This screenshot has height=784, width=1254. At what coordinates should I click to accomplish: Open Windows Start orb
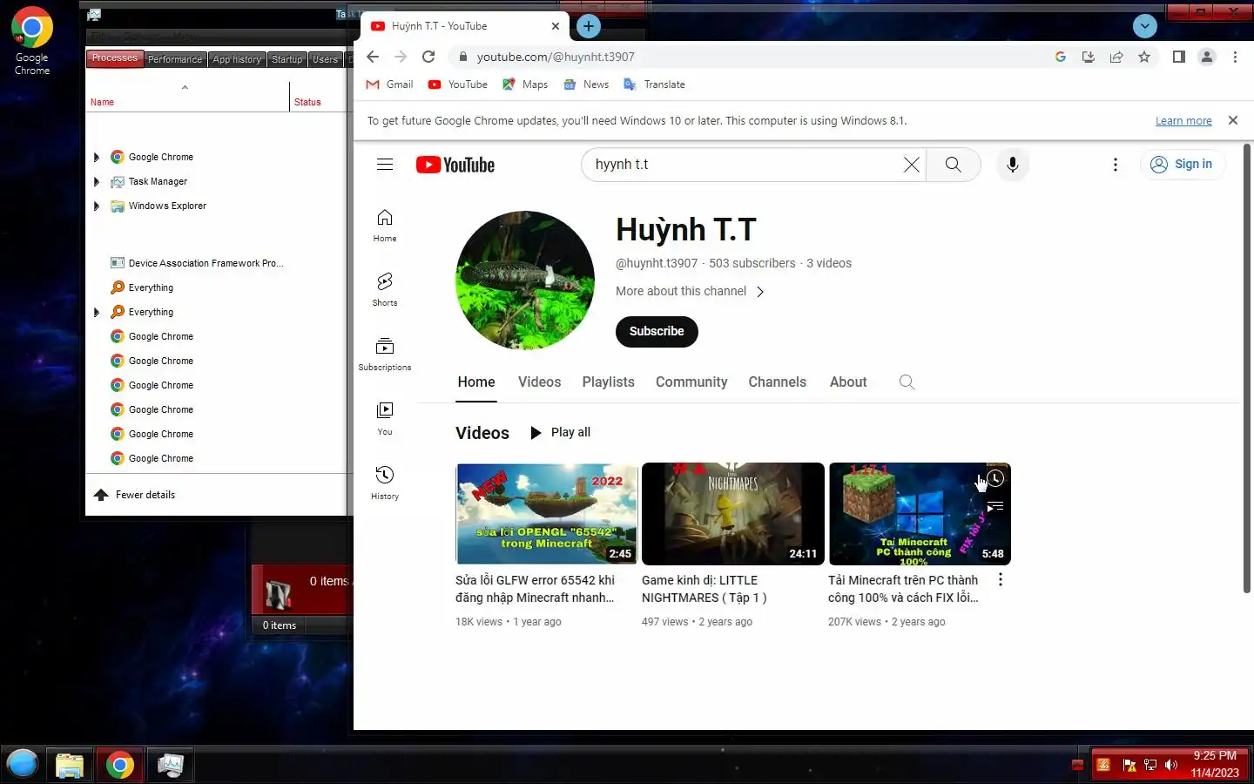point(23,765)
